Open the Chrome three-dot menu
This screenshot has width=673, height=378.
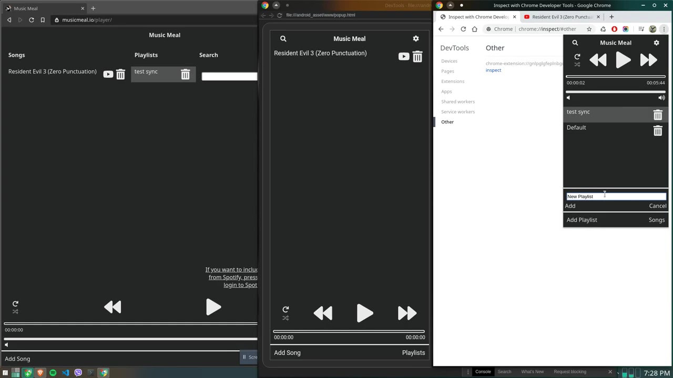[664, 29]
